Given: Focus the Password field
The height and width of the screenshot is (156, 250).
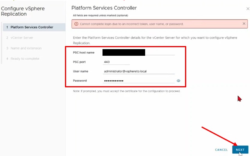Looking at the screenshot, I should 139,81.
